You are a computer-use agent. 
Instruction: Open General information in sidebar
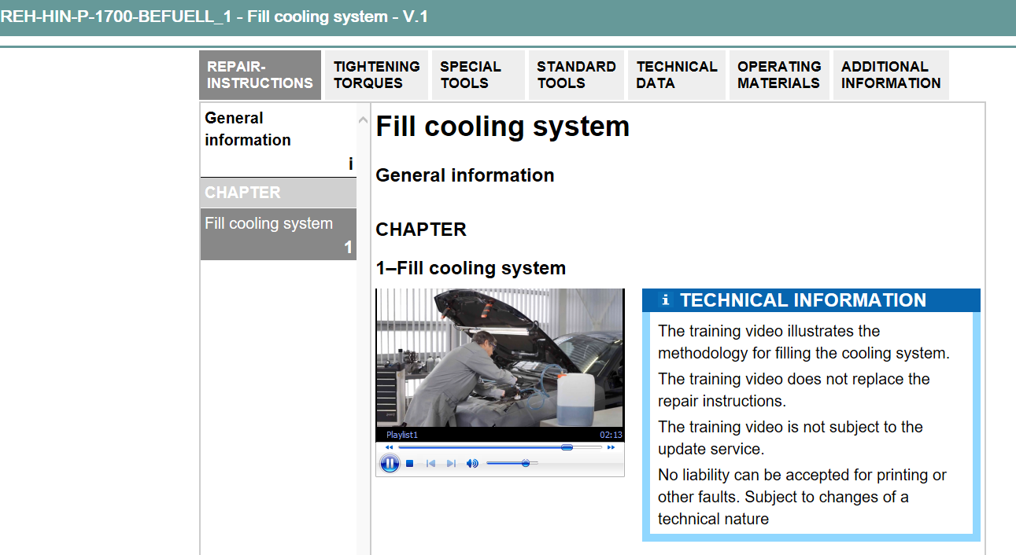coord(277,139)
